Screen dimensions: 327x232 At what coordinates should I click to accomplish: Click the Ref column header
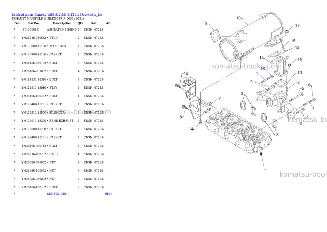(94, 23)
